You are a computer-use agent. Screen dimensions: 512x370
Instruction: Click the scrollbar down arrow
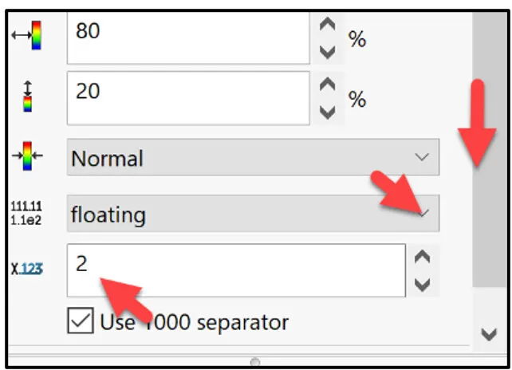tap(489, 334)
